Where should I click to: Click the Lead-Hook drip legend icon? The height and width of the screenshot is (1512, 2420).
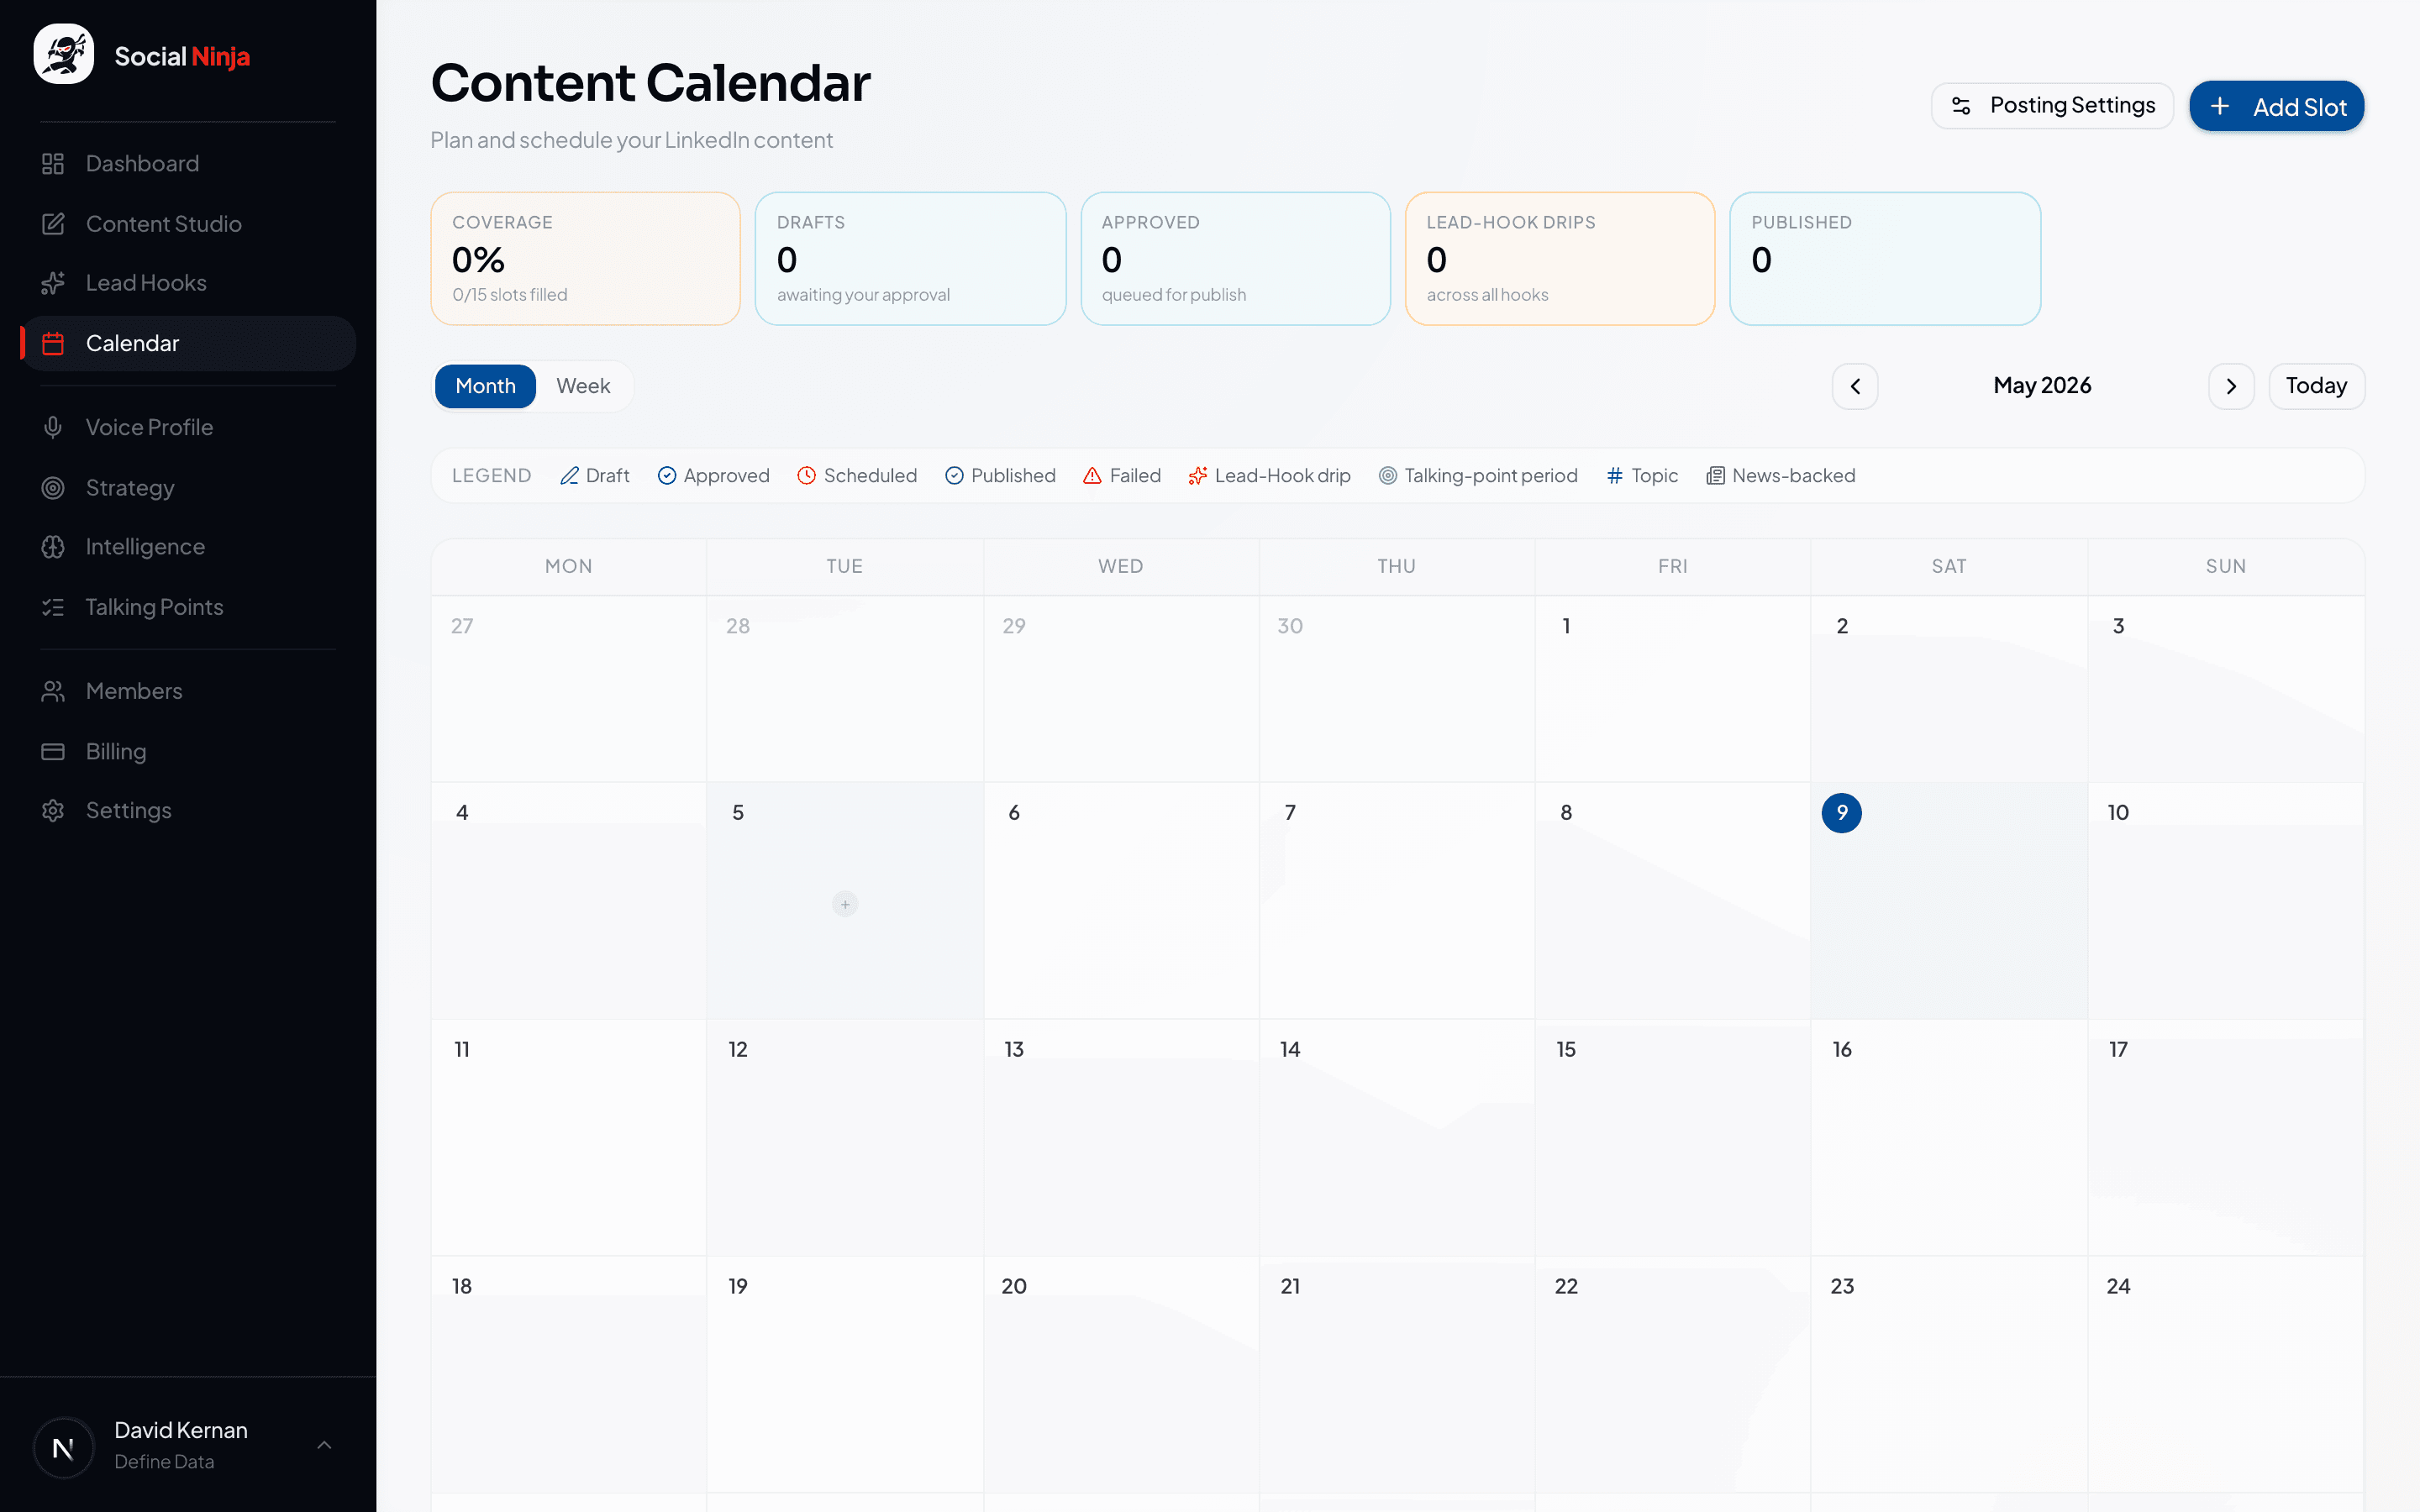(x=1197, y=476)
